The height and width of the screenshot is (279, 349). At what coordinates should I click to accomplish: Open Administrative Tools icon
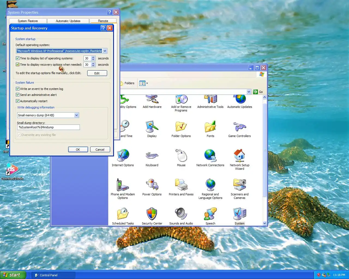pyautogui.click(x=210, y=102)
